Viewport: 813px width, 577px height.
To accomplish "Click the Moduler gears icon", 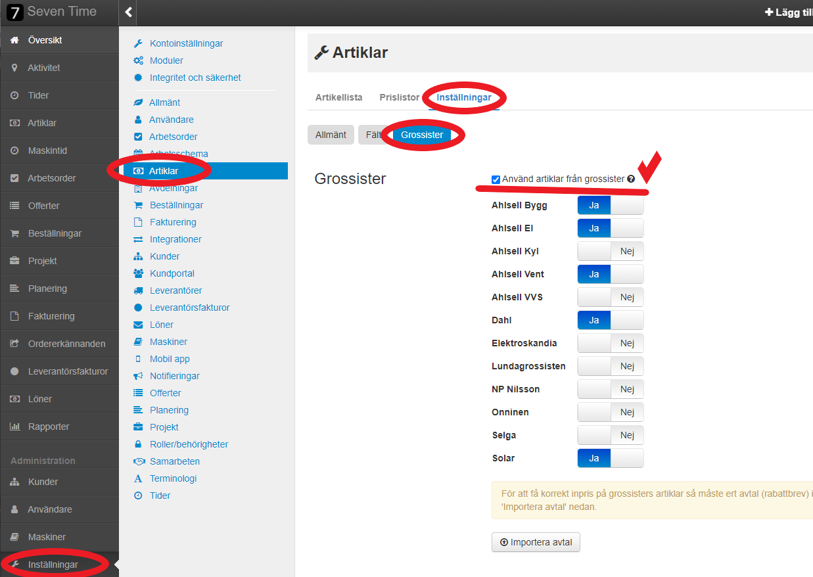I will pos(138,60).
